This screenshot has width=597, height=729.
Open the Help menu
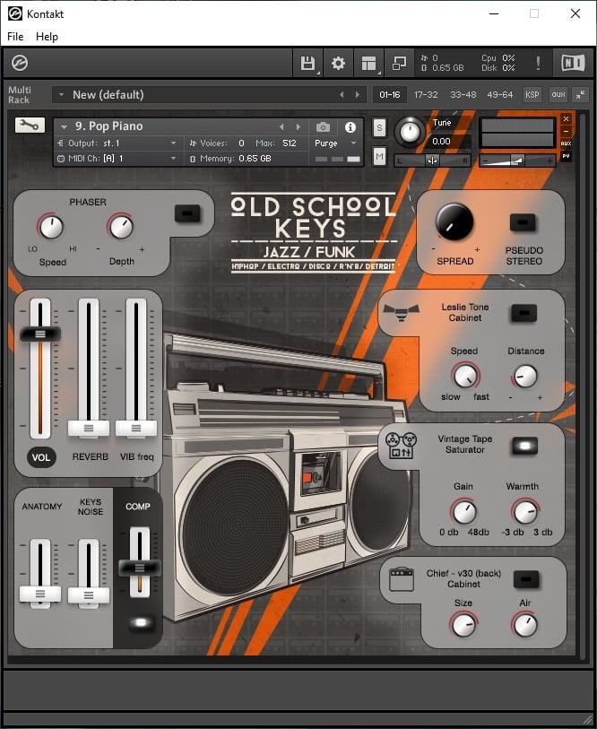pos(47,37)
